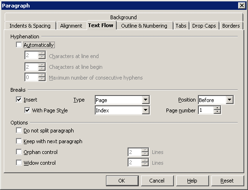The height and width of the screenshot is (190, 248).
Task: Enable Automatically hyphenation checkbox
Action: click(x=19, y=45)
